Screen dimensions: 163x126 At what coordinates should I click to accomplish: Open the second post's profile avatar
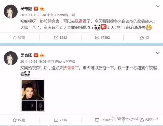coord(11,58)
